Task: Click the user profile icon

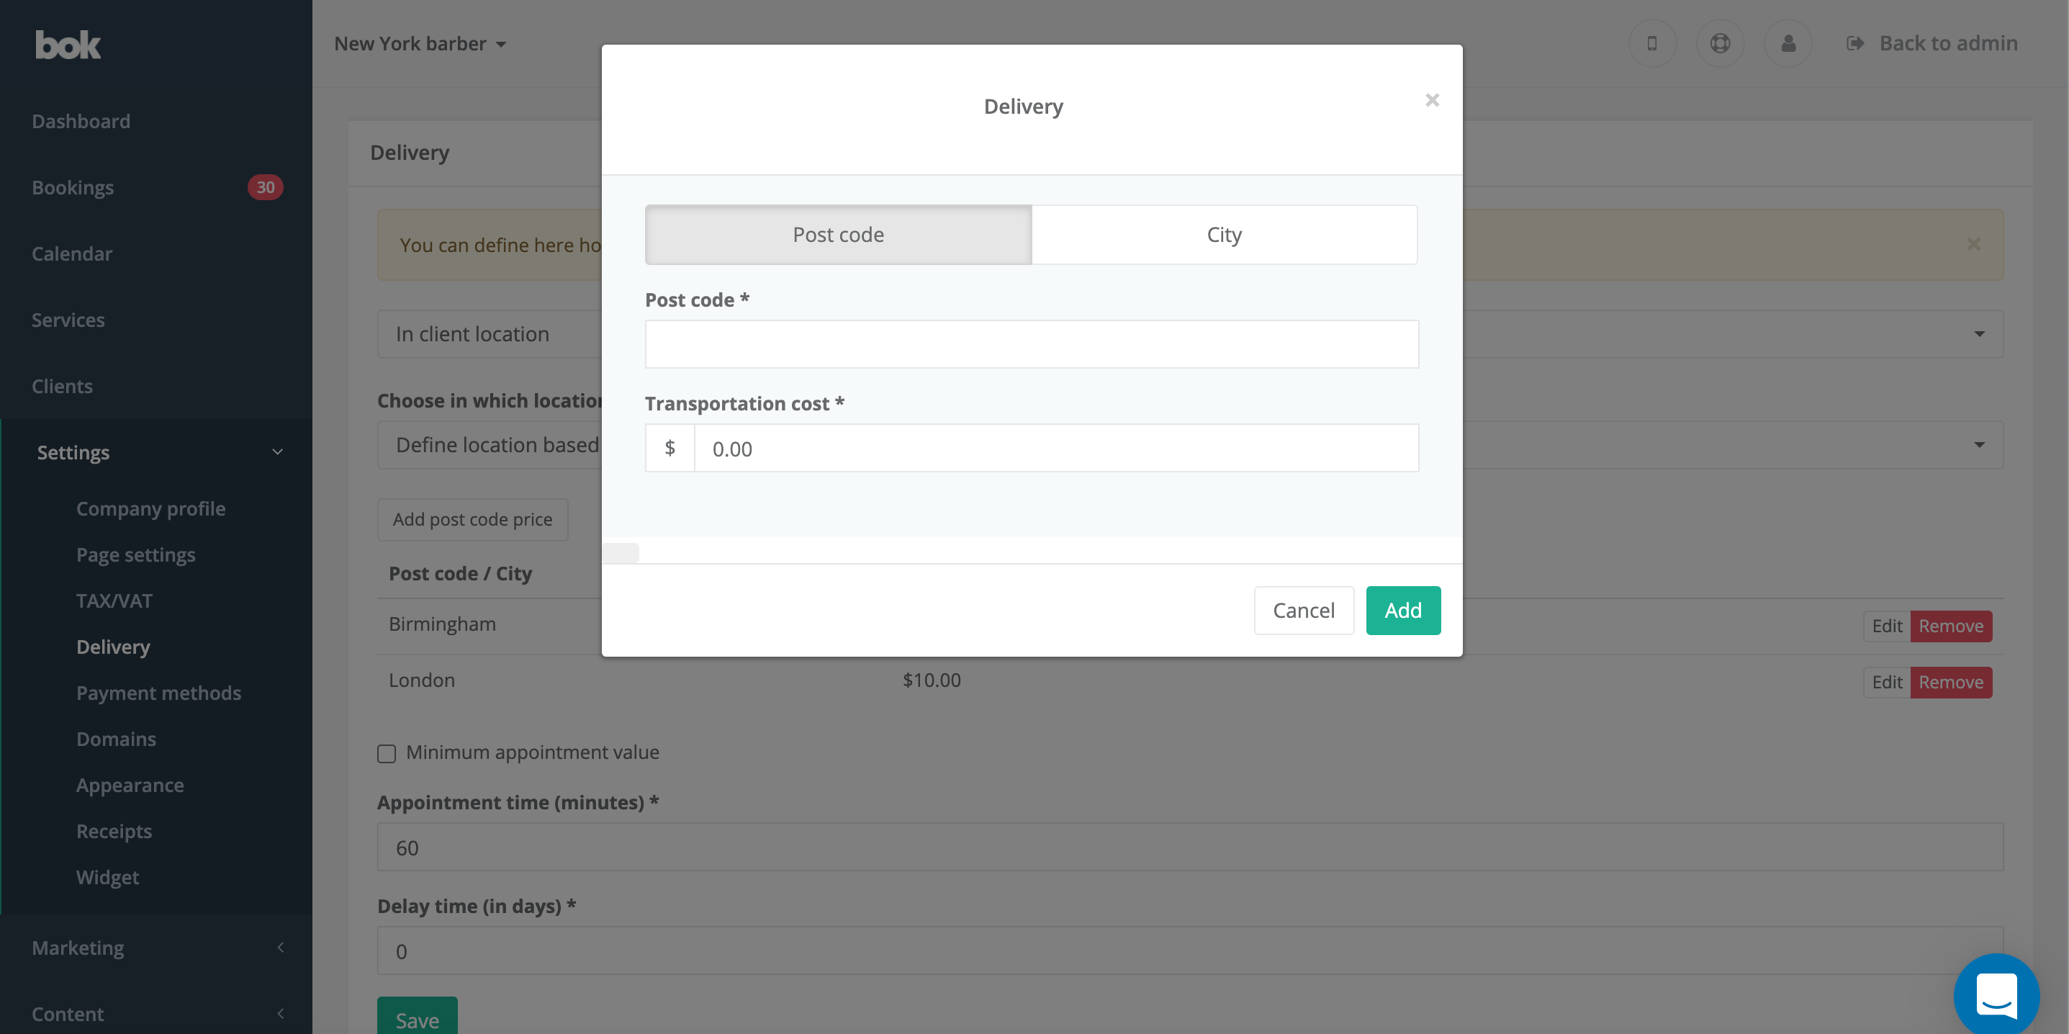Action: pos(1788,41)
